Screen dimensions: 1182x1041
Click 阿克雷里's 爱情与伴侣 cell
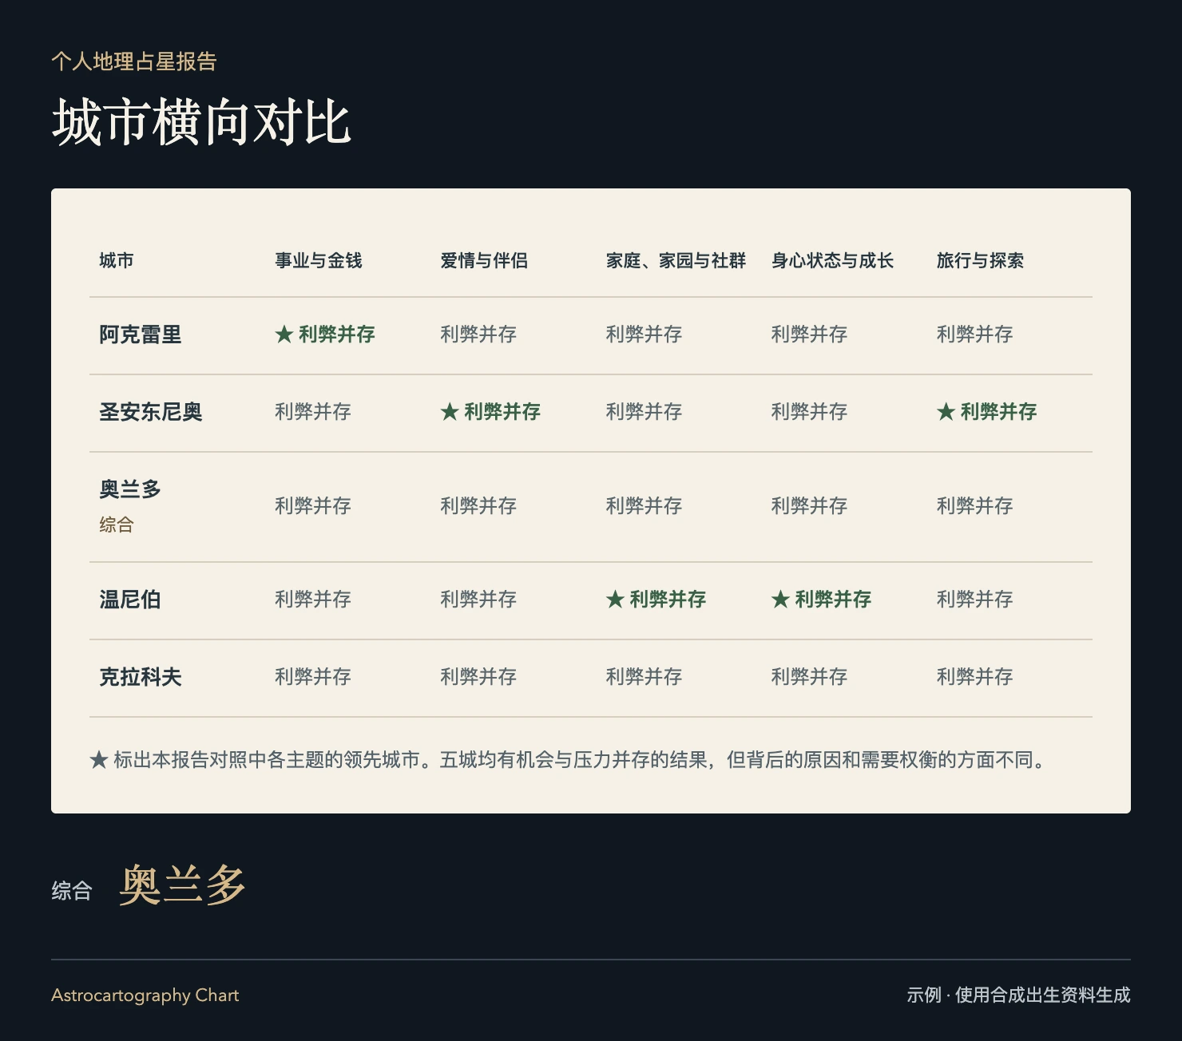point(478,334)
